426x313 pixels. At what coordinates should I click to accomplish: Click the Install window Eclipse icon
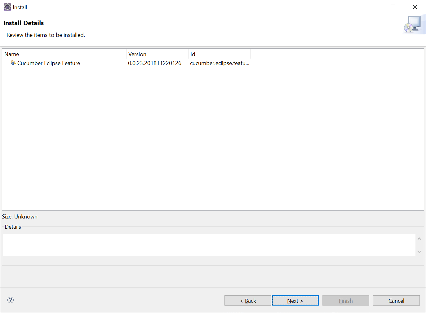tap(7, 7)
